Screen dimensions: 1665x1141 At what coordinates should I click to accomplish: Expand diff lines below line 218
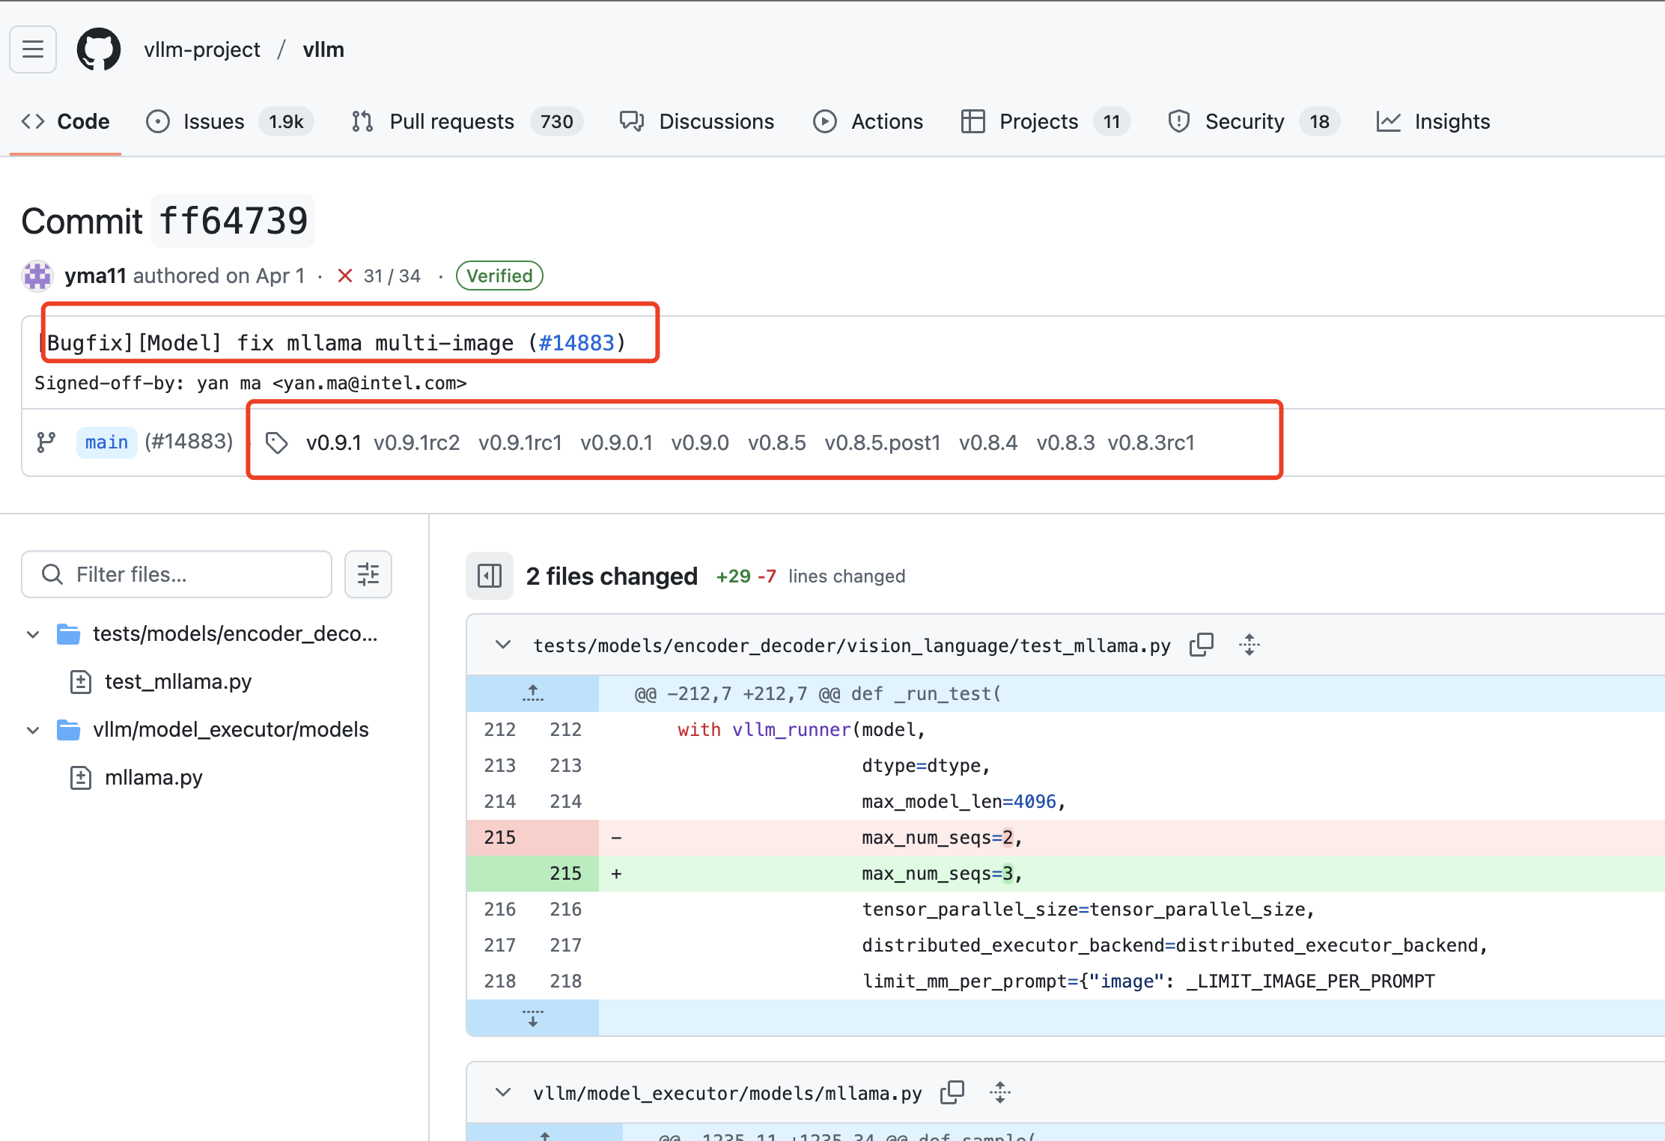click(533, 1018)
